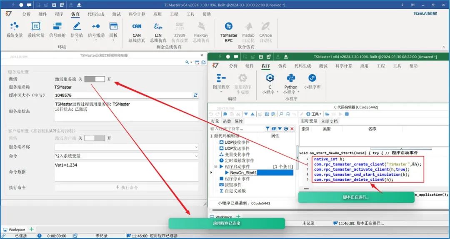The image size is (450, 239).
Task: Open dropdown arrow under 面板
Action: tap(113, 40)
